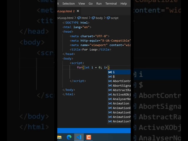
Task: Choose the Animation suggestion
Action: click(x=119, y=103)
